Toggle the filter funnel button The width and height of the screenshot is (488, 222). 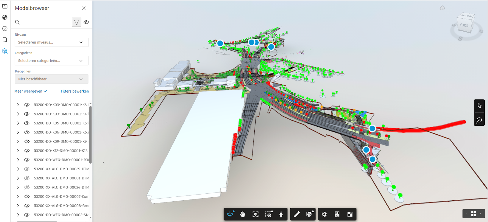pyautogui.click(x=77, y=22)
